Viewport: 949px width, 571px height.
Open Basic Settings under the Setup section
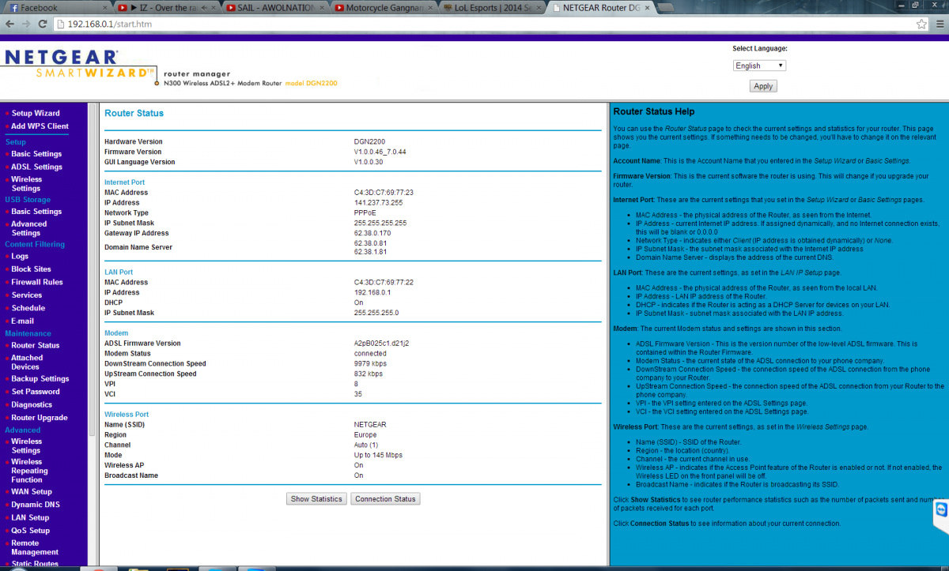coord(36,154)
